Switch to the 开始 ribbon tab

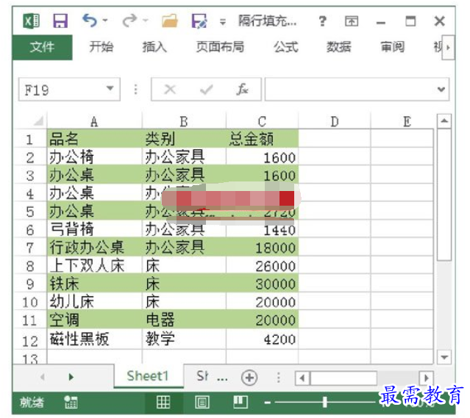click(x=102, y=47)
